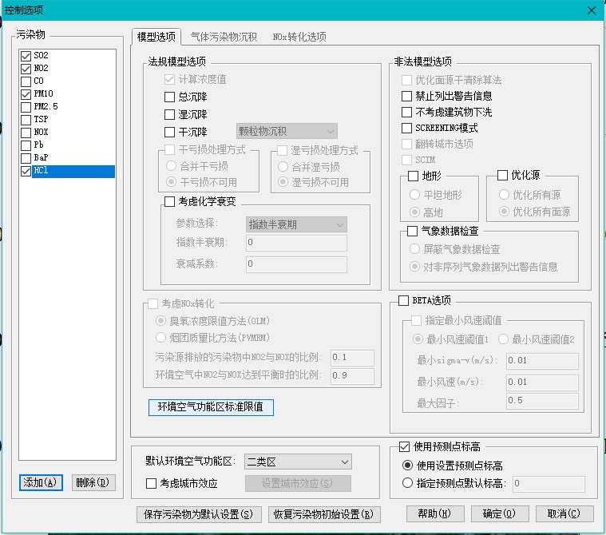606x535 pixels.
Task: Enable the PM2.5 pollutant checkbox
Action: (26, 106)
